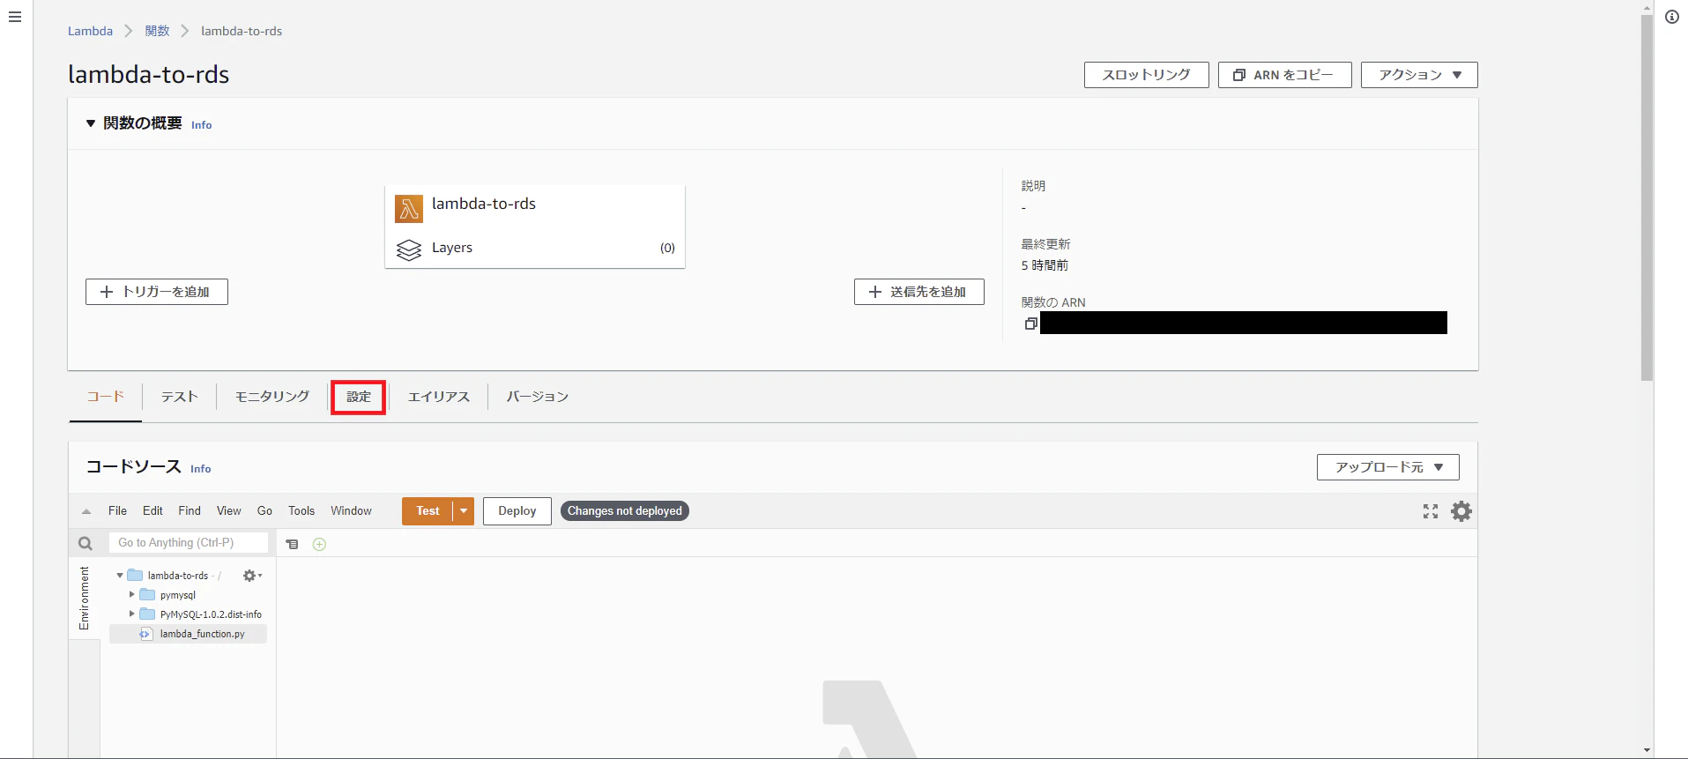Open the Find menu in the editor
Viewport: 1688px width, 759px height.
190,511
